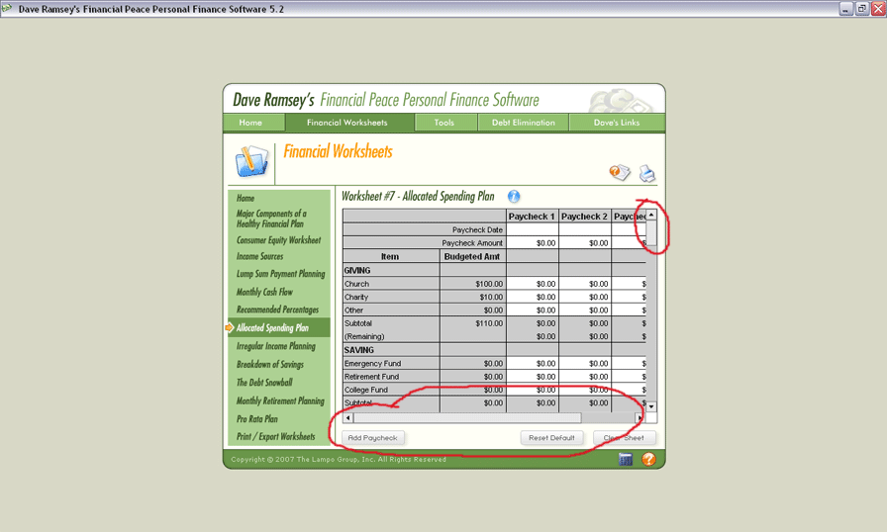Click Other row Paycheck 1 cell
Screen dimensions: 887x532
pos(532,310)
